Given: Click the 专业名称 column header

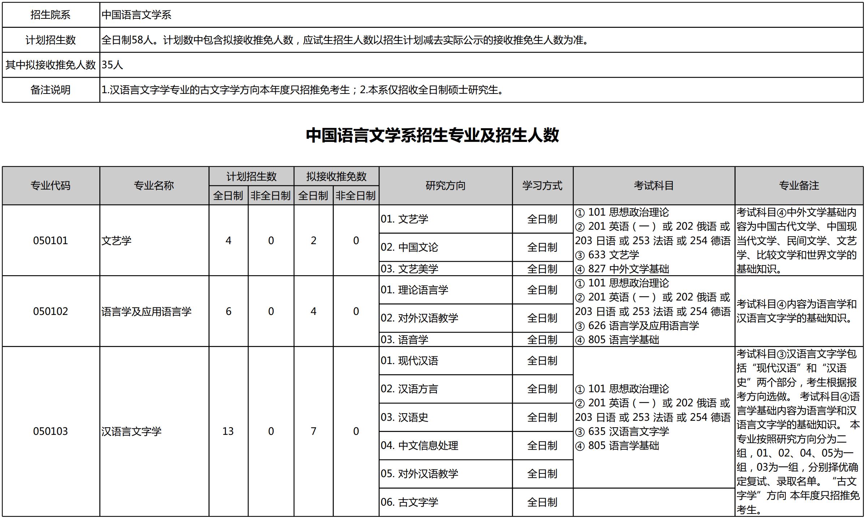Looking at the screenshot, I should tap(154, 186).
